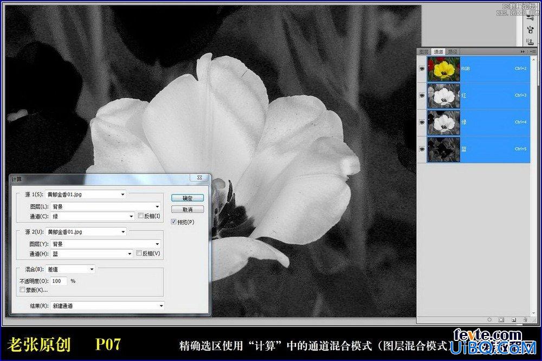Screen dimensions: 542x361
Task: Close the 计算 dialog
Action: point(199,178)
